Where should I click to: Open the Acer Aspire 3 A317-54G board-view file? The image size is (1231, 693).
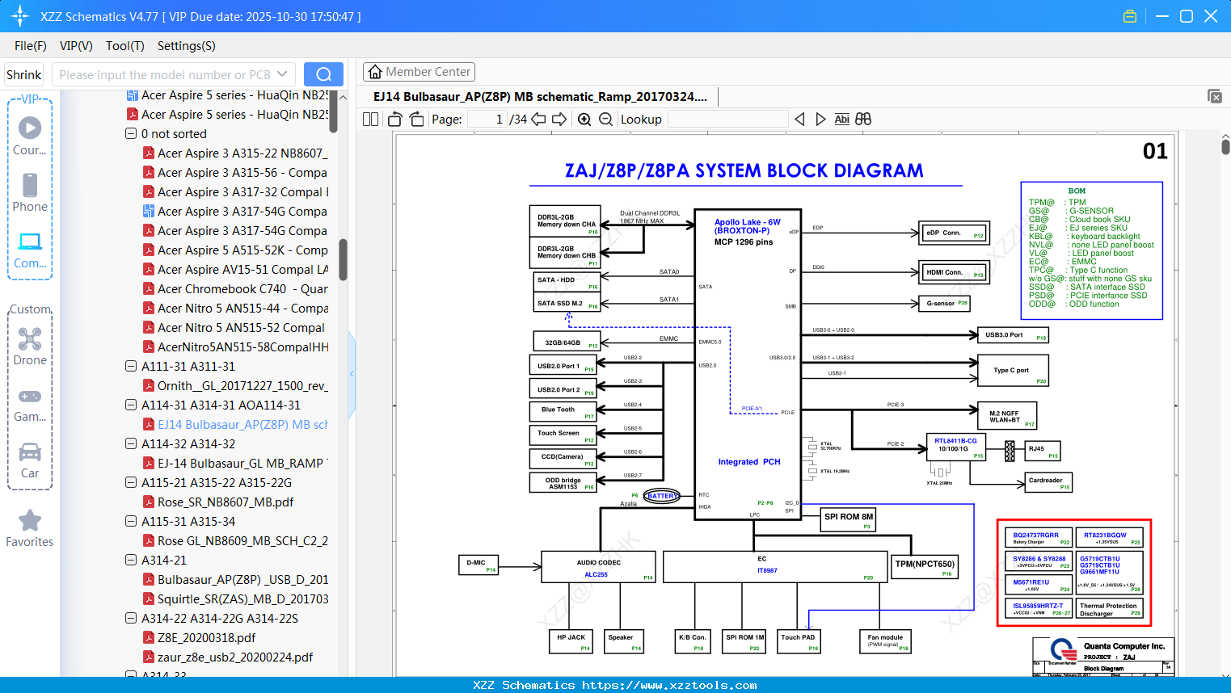tap(235, 212)
